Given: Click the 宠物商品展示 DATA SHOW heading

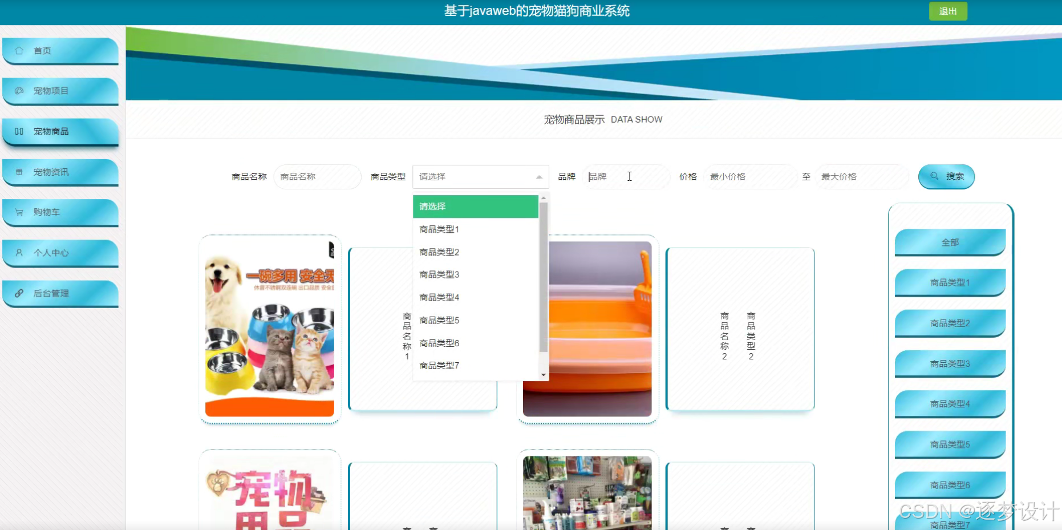Looking at the screenshot, I should point(603,120).
